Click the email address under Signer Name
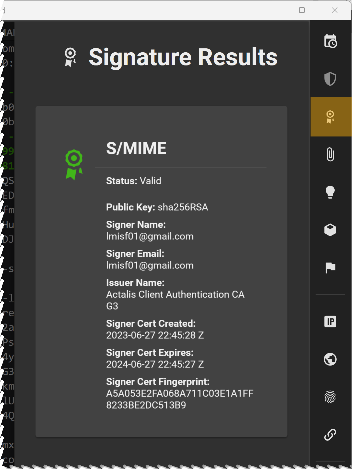 150,236
